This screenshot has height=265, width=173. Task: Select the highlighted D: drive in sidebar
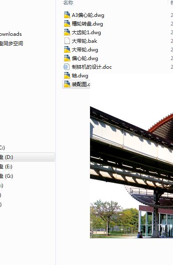pos(27,157)
